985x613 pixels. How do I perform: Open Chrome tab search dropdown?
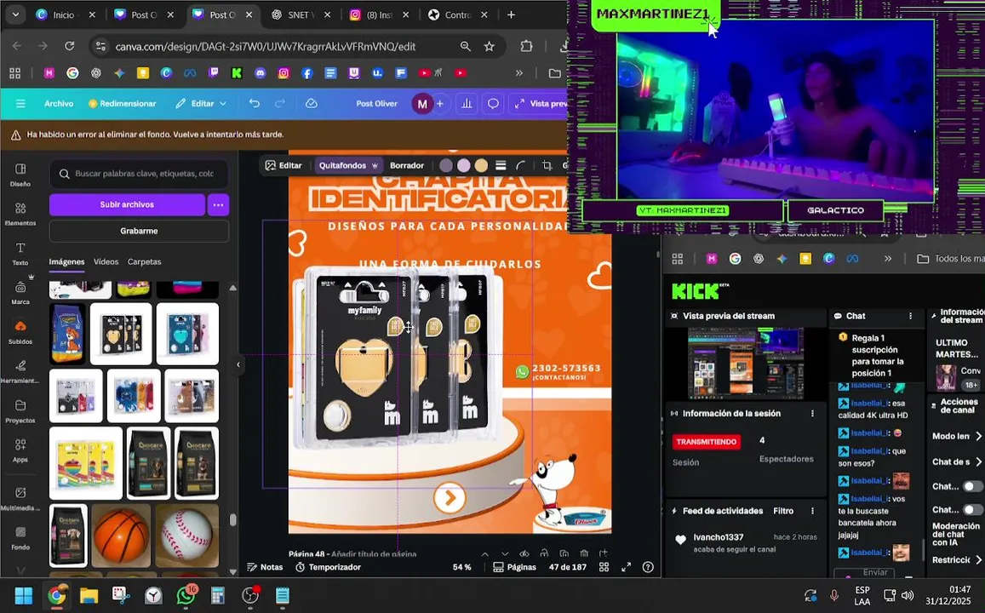[x=15, y=14]
